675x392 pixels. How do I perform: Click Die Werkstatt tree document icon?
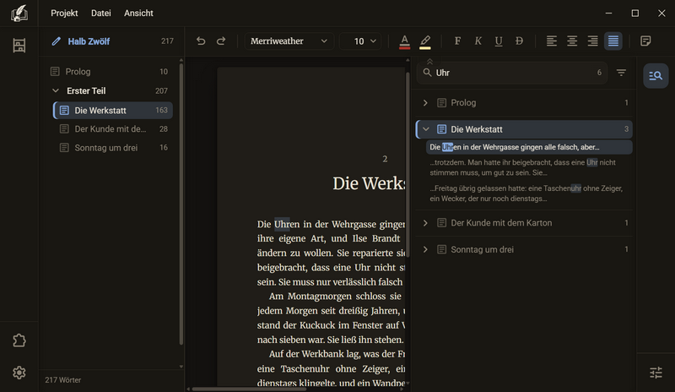click(x=64, y=111)
